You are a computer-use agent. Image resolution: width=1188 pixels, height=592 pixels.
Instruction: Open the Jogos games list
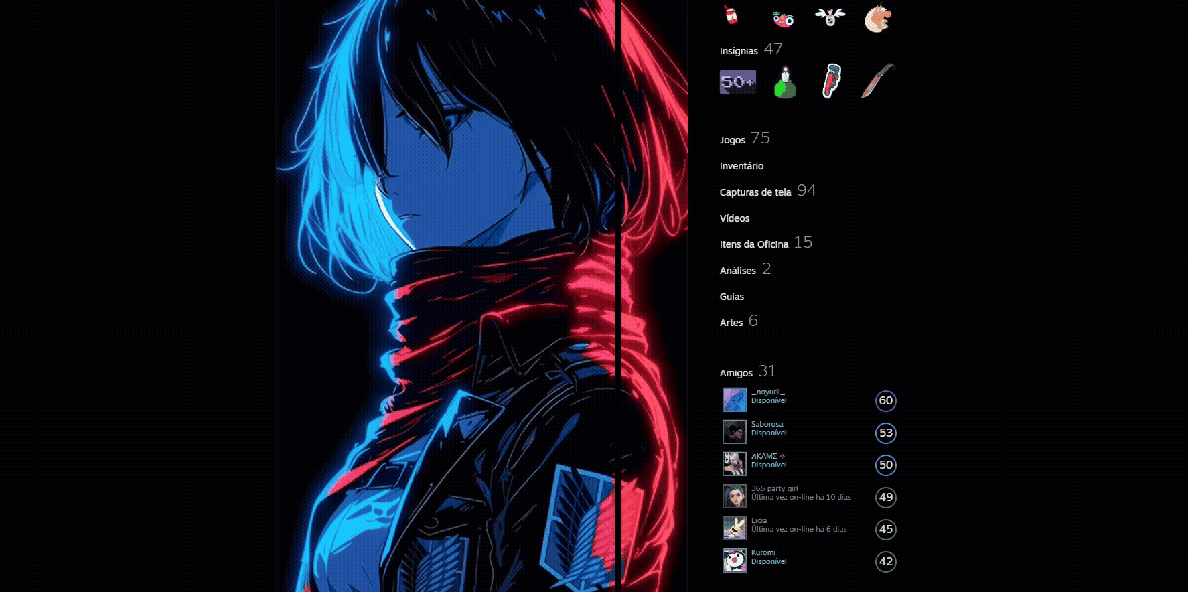[x=733, y=140]
